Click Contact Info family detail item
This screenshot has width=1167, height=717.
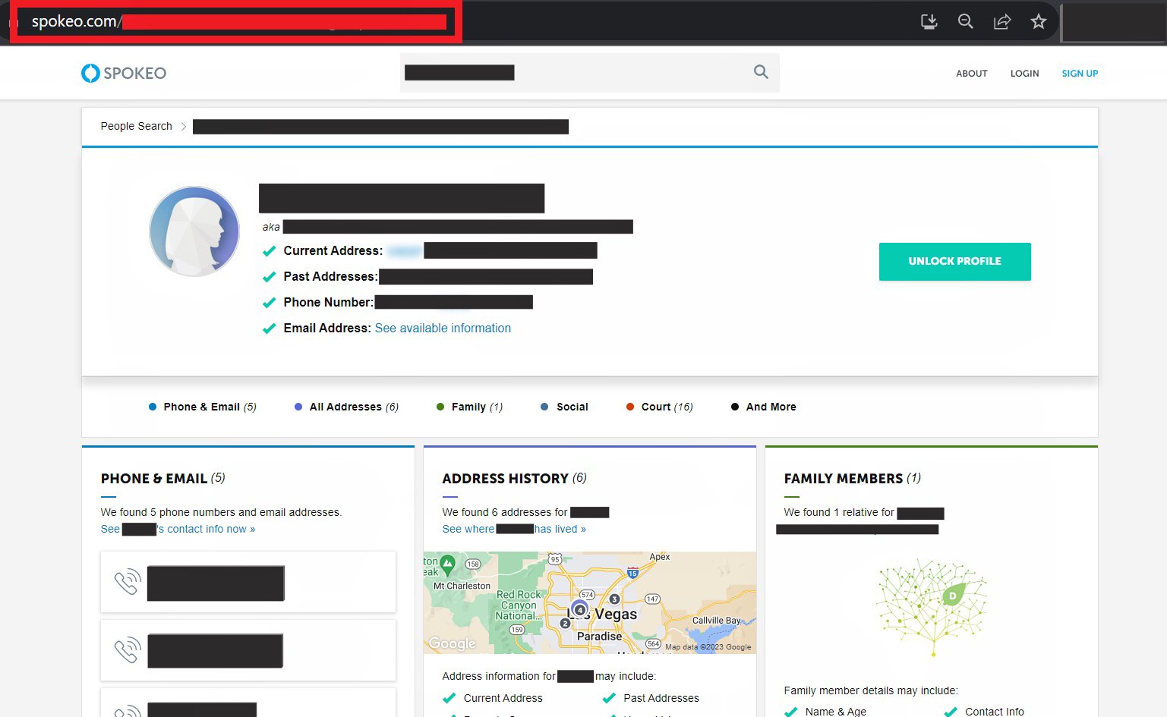pos(984,711)
